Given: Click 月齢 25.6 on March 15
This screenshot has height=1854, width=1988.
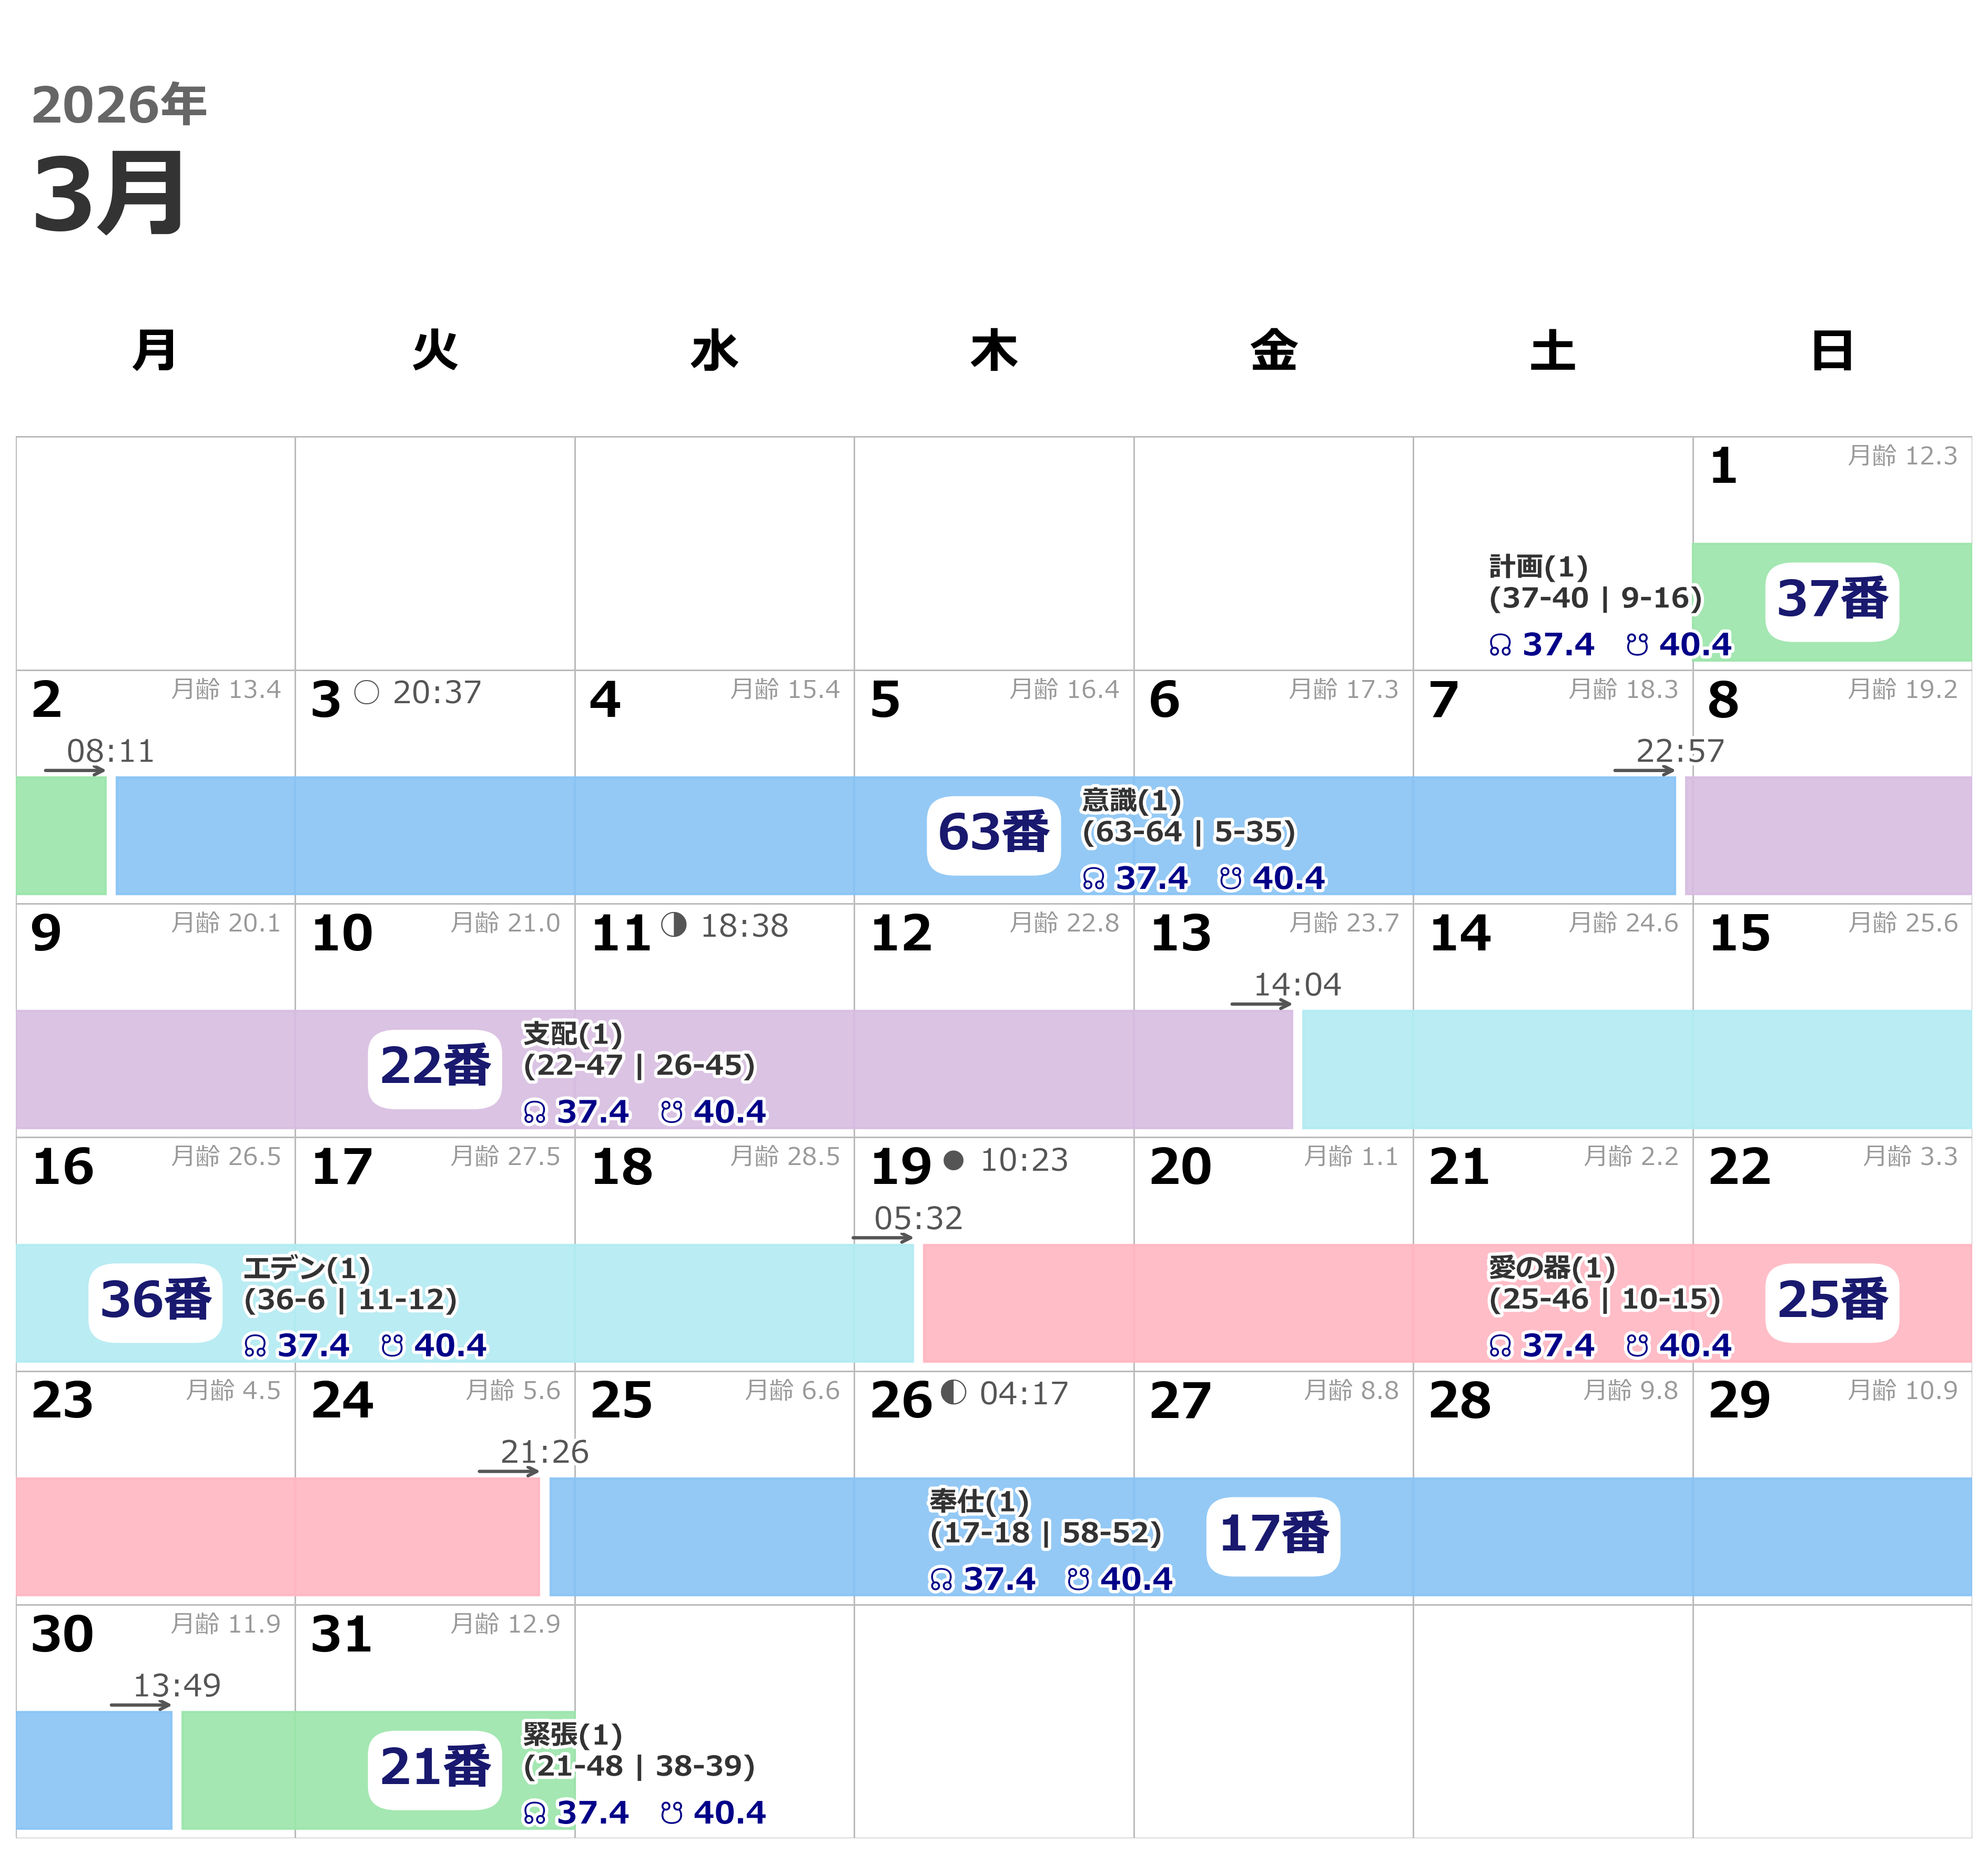Looking at the screenshot, I should pos(1902,923).
